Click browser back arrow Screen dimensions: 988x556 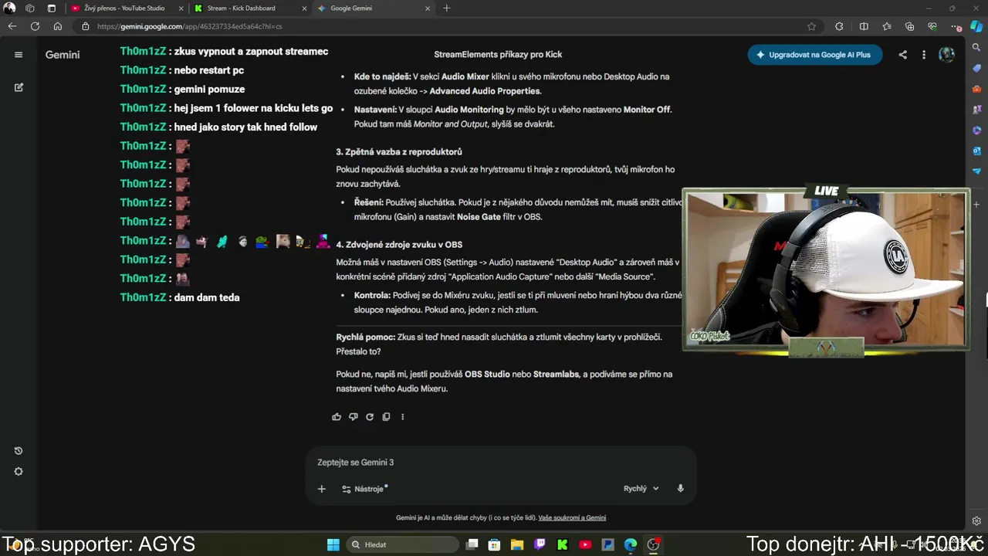pyautogui.click(x=12, y=26)
